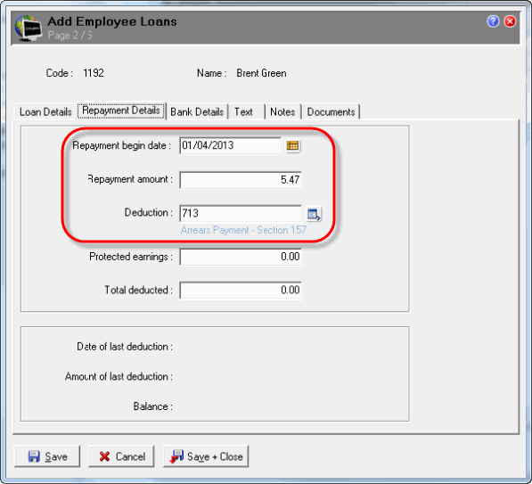
Task: Select the Protected earnings field
Action: [241, 257]
